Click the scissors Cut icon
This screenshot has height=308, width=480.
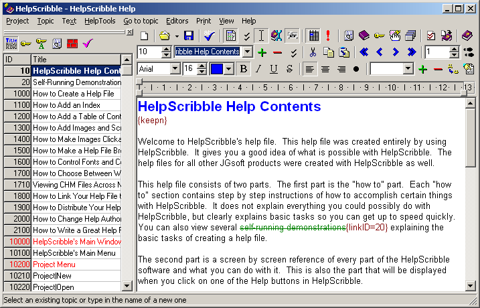313,52
